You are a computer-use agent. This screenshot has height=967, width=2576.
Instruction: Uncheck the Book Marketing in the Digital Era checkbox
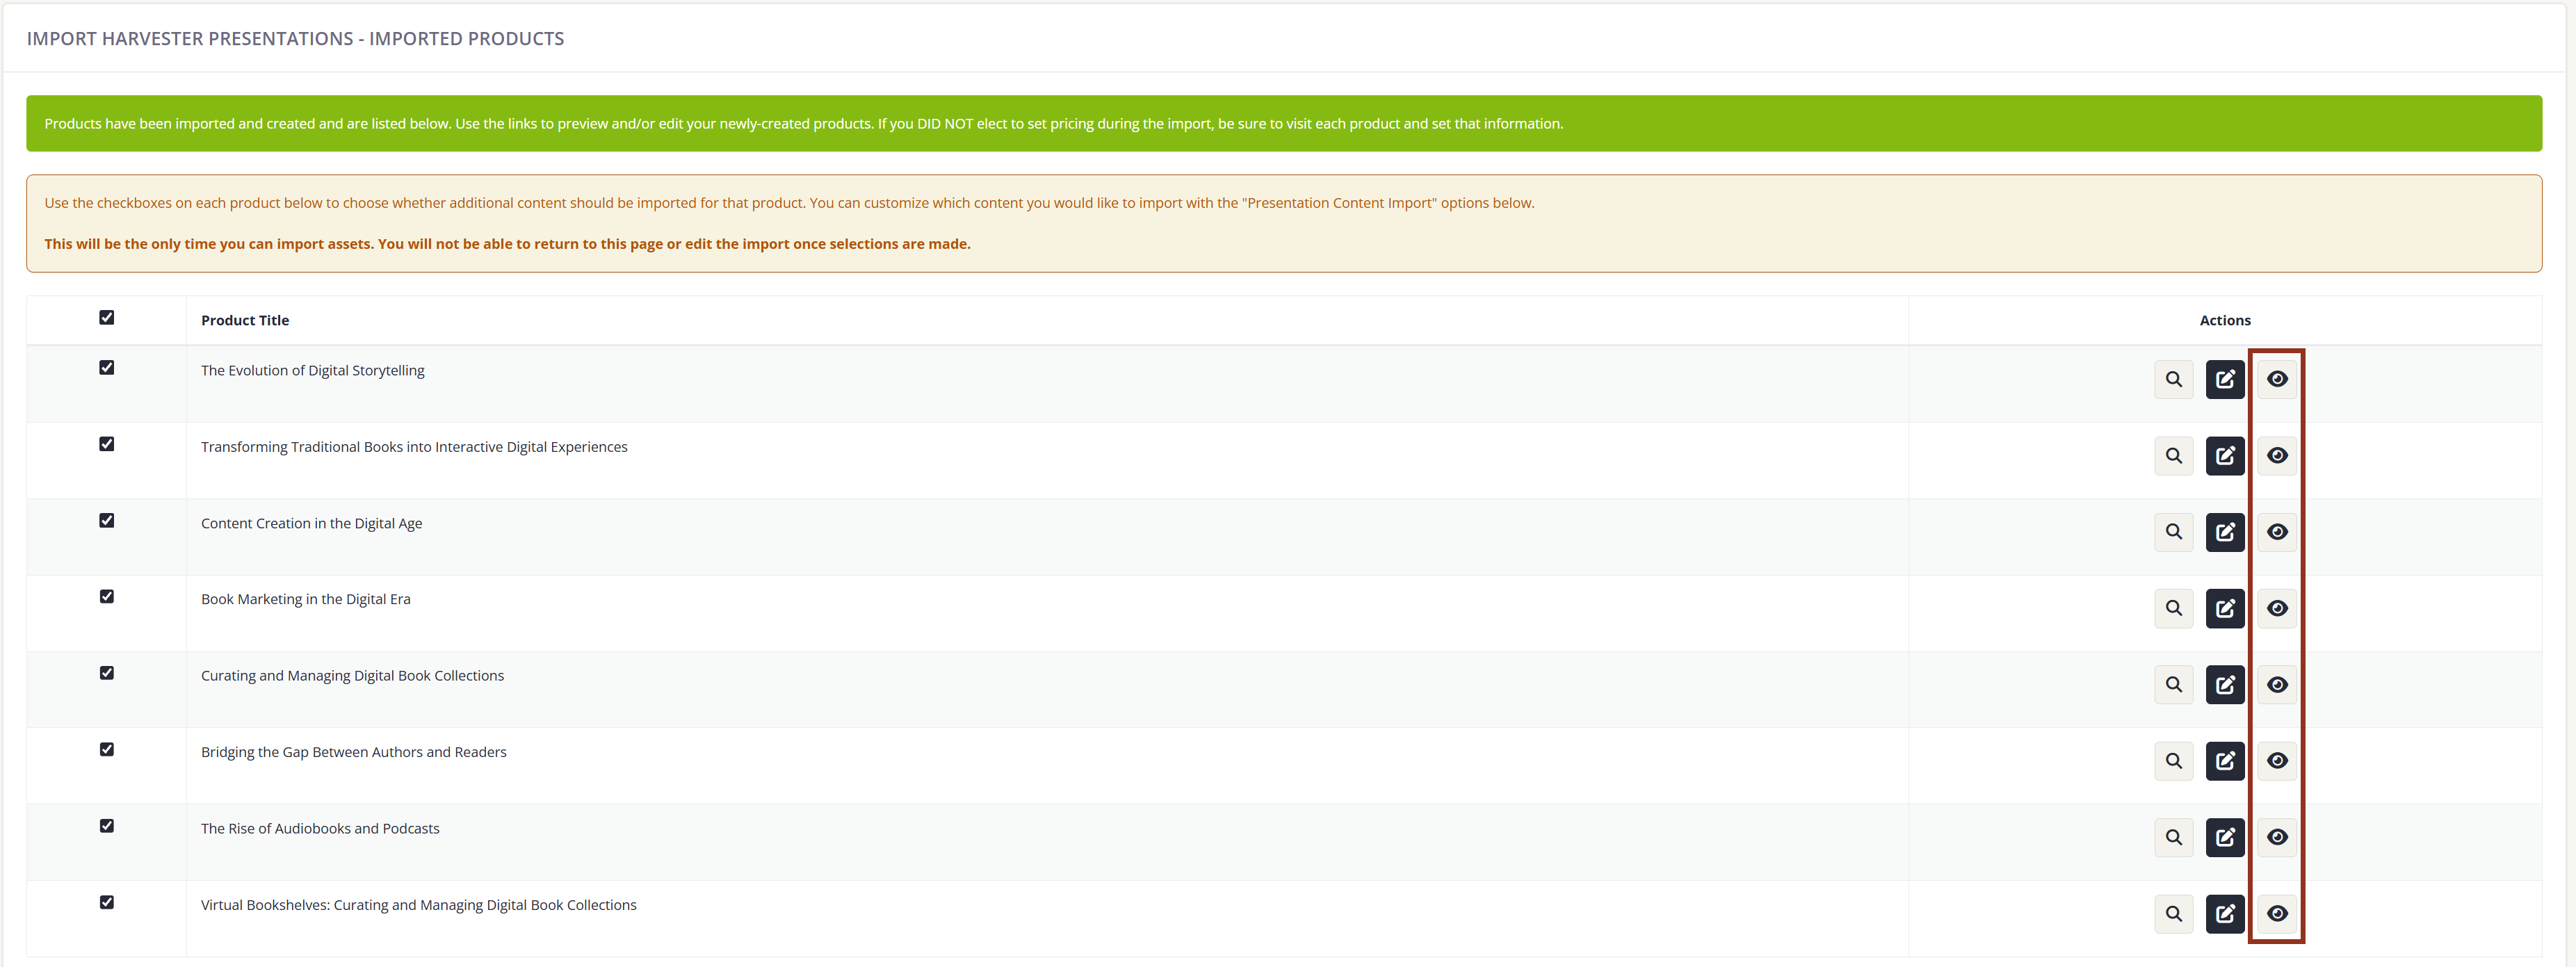pos(107,596)
